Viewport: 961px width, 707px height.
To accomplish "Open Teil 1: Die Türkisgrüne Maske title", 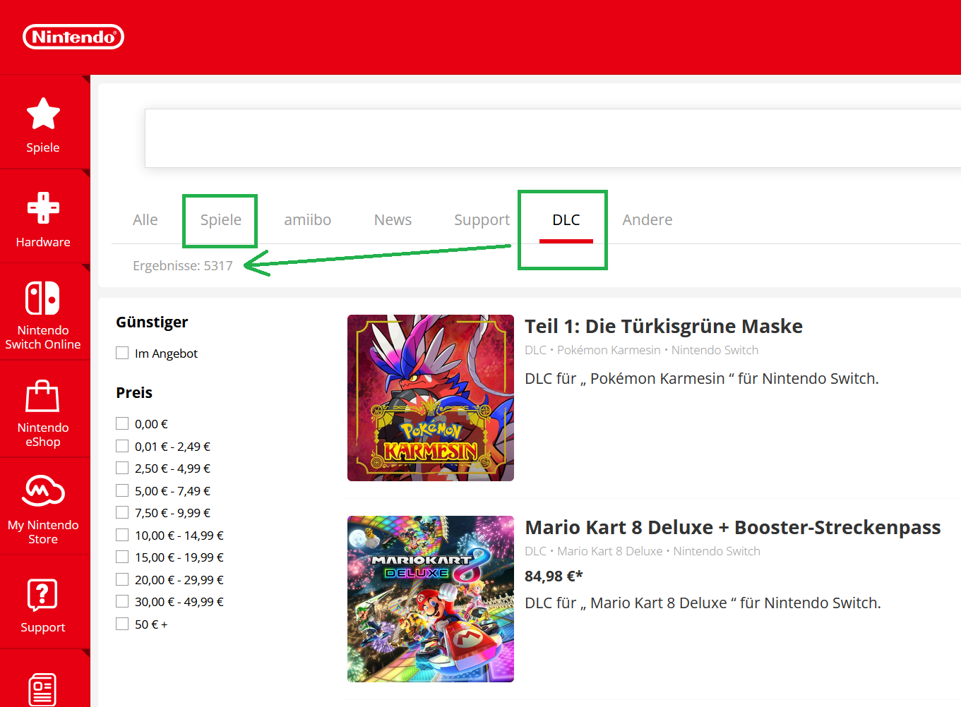I will tap(664, 326).
